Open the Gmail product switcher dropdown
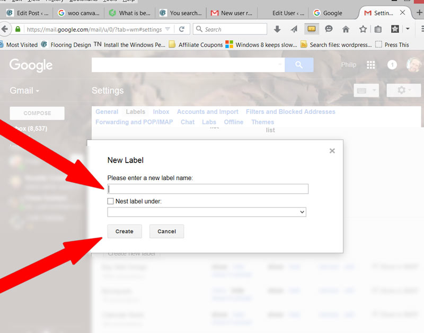 tap(24, 91)
